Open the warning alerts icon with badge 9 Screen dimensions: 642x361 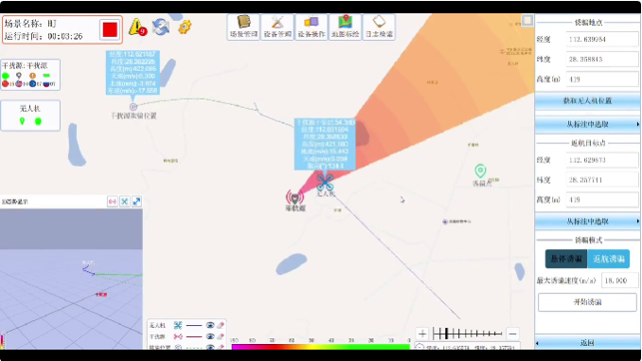pyautogui.click(x=137, y=27)
